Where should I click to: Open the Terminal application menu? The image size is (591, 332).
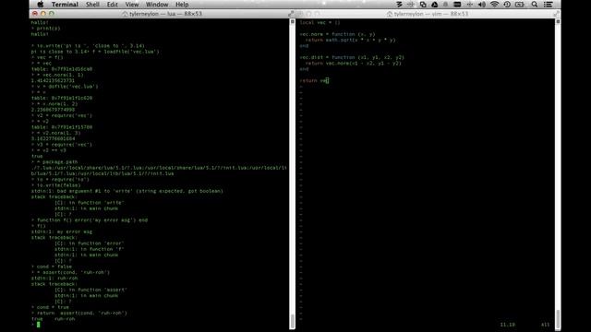tap(65, 5)
